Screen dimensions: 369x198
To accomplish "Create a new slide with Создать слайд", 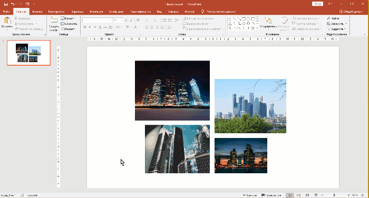I will pos(54,24).
